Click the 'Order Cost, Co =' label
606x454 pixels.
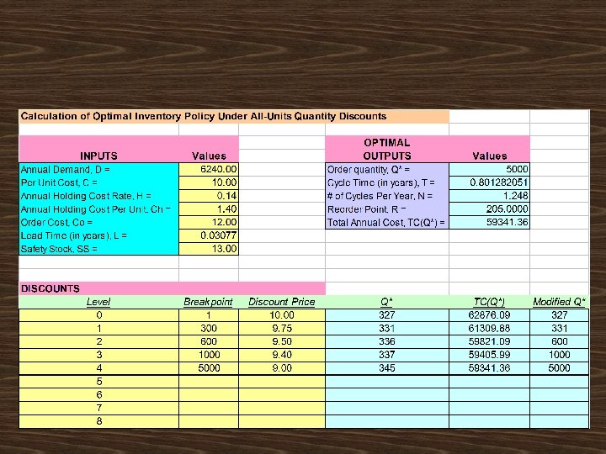[x=99, y=222]
